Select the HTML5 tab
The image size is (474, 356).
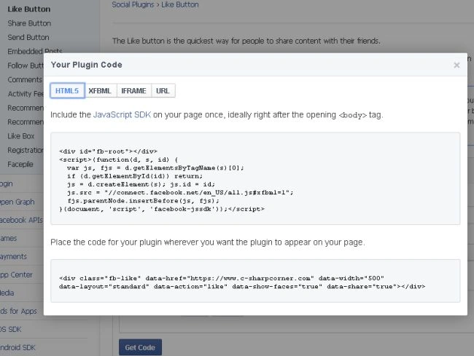[x=67, y=90]
